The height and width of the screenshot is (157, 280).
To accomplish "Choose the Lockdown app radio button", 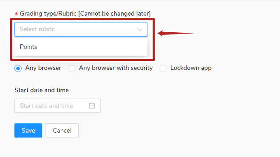I will (x=163, y=69).
